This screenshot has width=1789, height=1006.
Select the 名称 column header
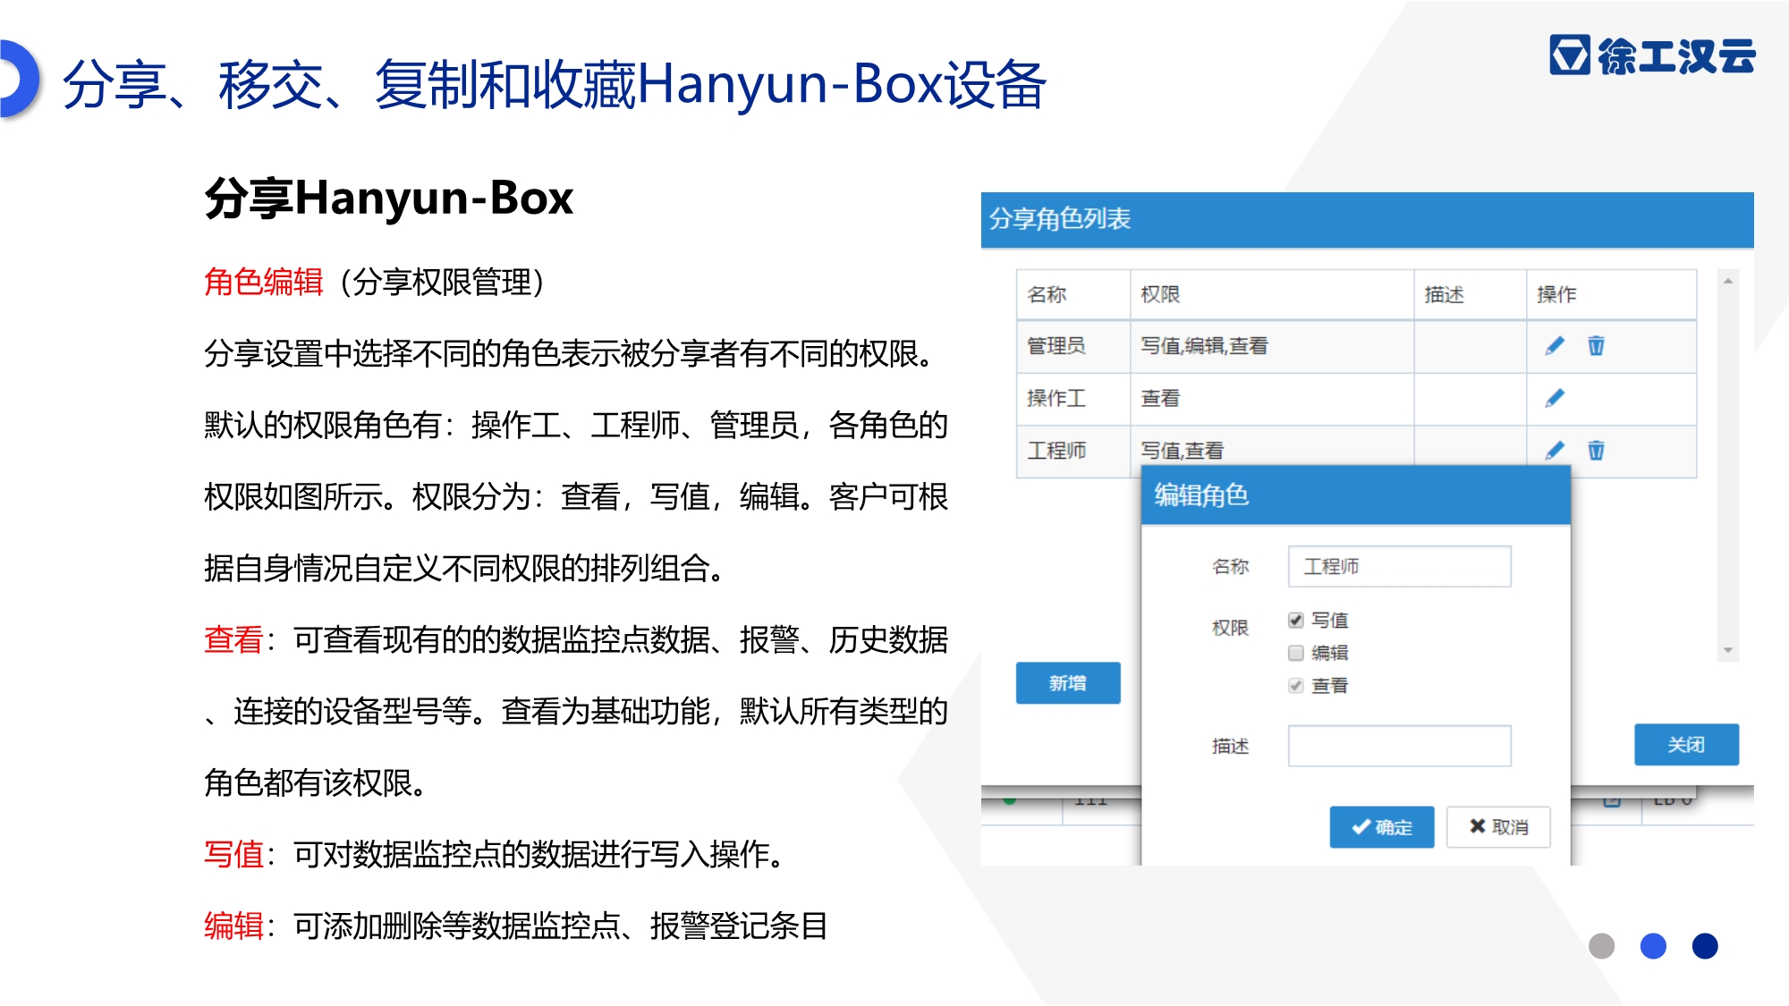tap(1073, 294)
